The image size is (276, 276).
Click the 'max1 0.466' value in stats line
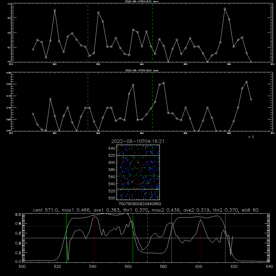(x=76, y=210)
